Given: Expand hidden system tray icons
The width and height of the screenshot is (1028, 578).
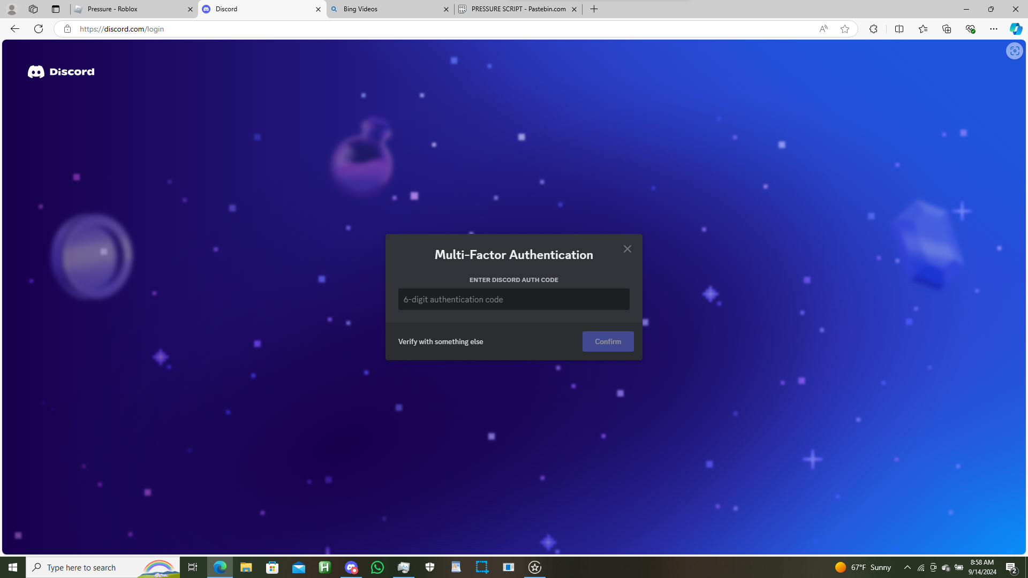Looking at the screenshot, I should [x=907, y=567].
